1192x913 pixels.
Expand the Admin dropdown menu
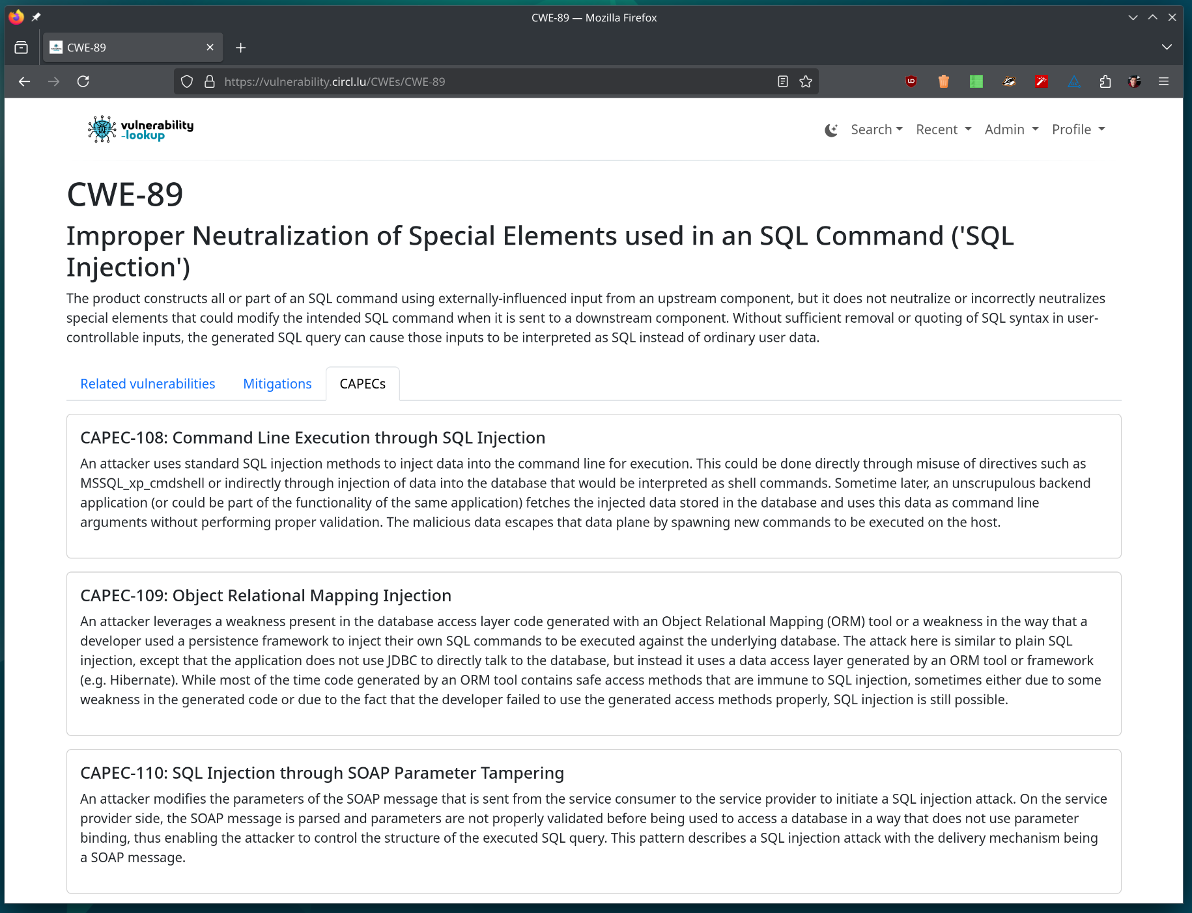pyautogui.click(x=1012, y=129)
